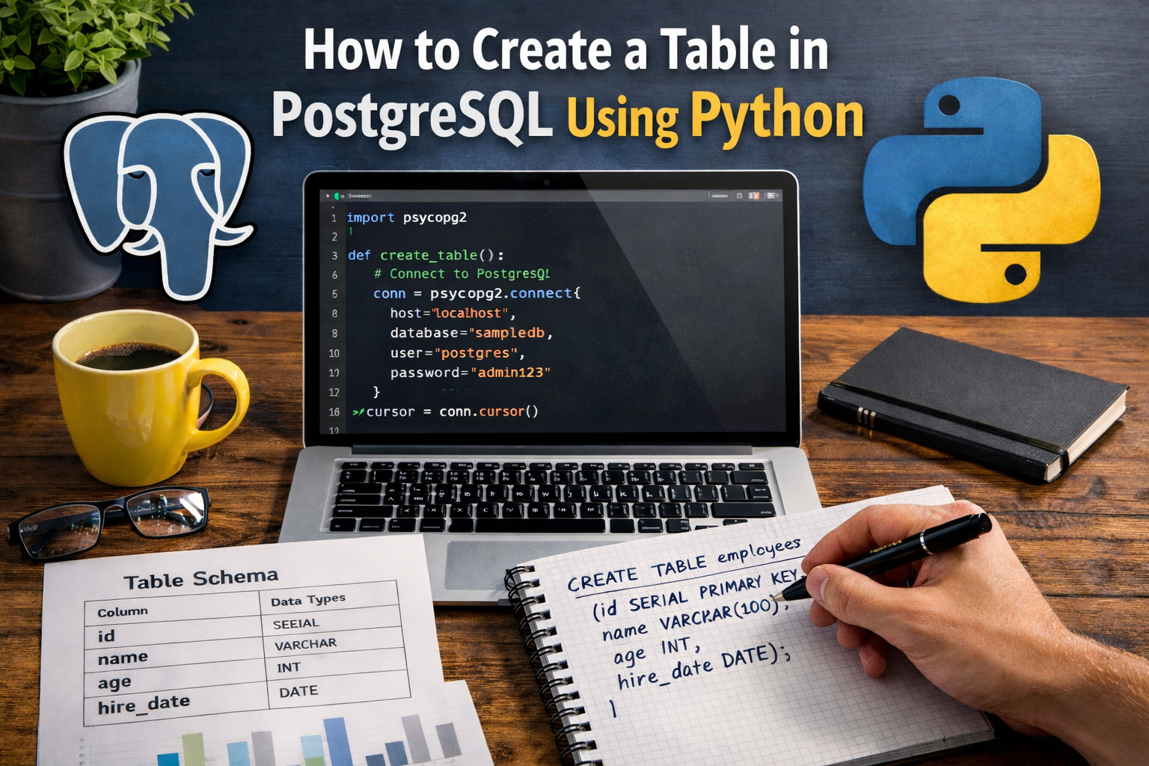Image resolution: width=1149 pixels, height=766 pixels.
Task: Click the lock icon in the editor title bar
Action: pos(739,195)
